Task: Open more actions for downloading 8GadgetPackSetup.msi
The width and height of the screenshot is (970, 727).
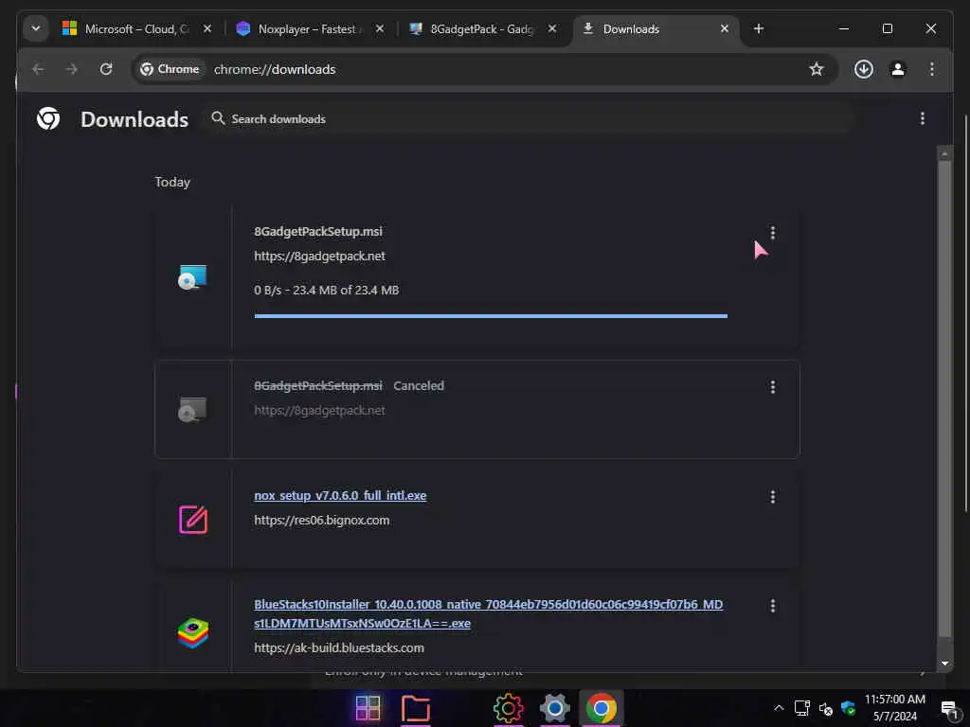Action: (773, 233)
